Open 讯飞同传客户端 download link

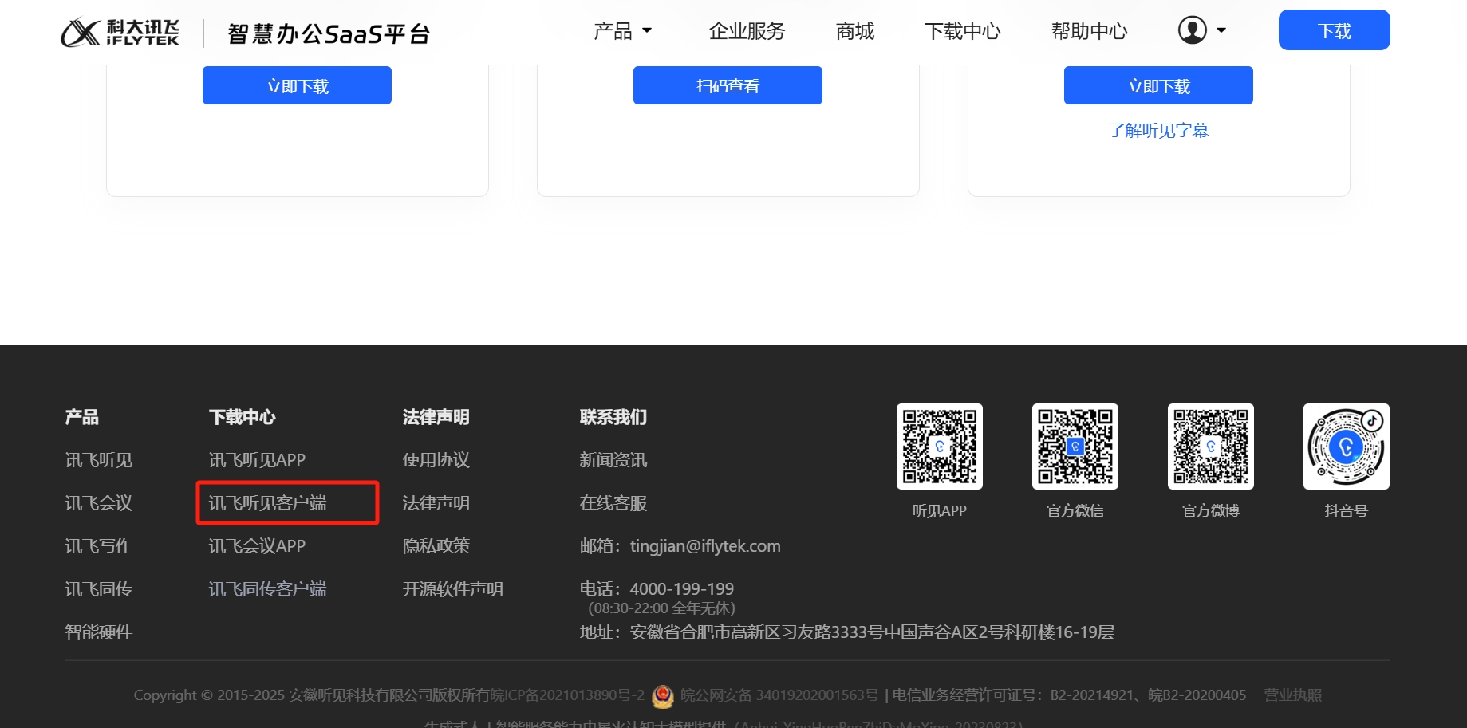tap(267, 589)
